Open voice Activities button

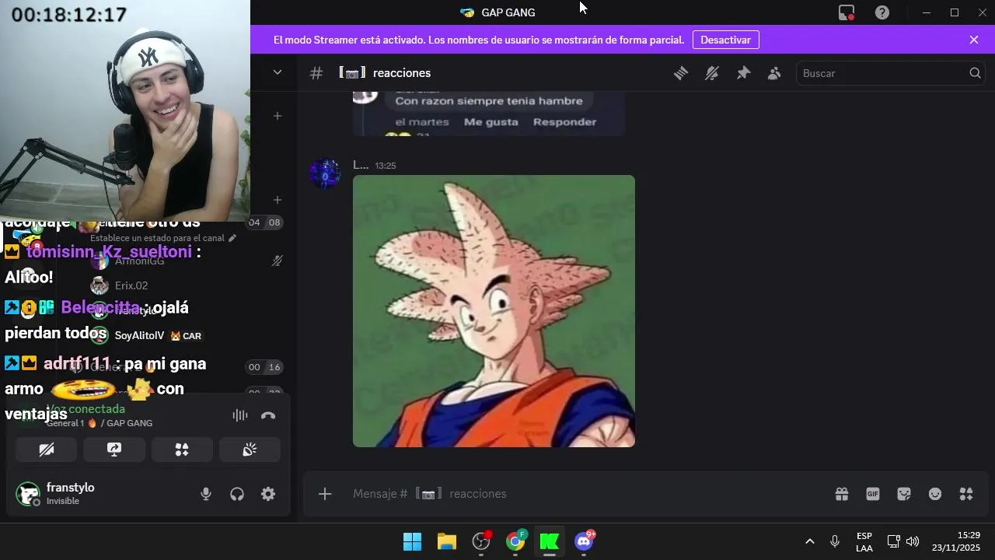[182, 450]
